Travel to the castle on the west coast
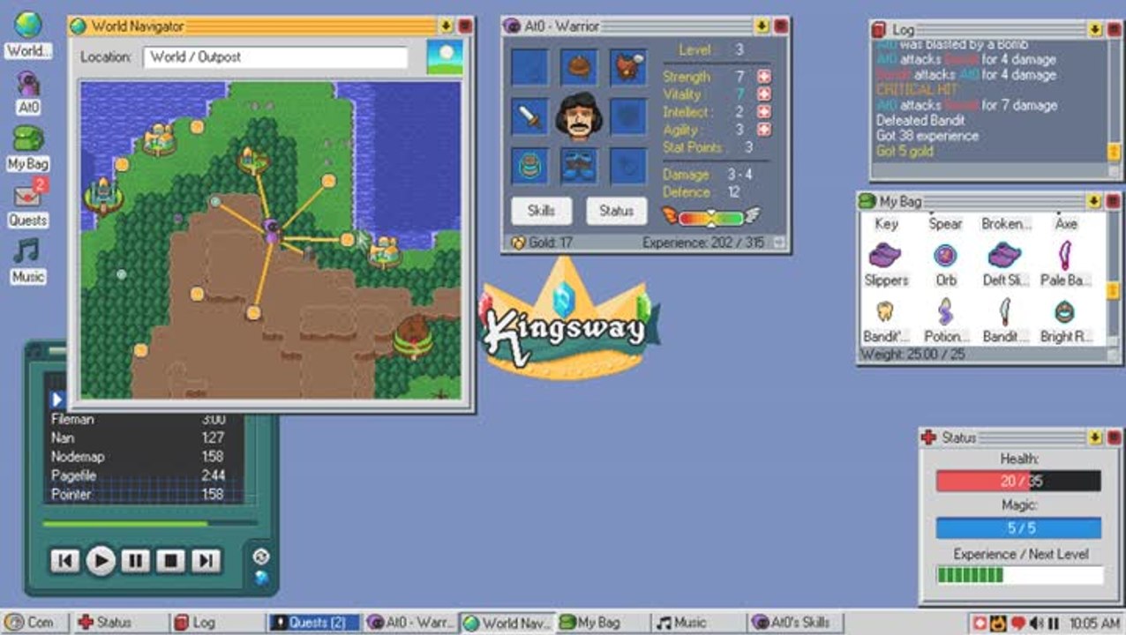This screenshot has height=635, width=1126. [102, 195]
